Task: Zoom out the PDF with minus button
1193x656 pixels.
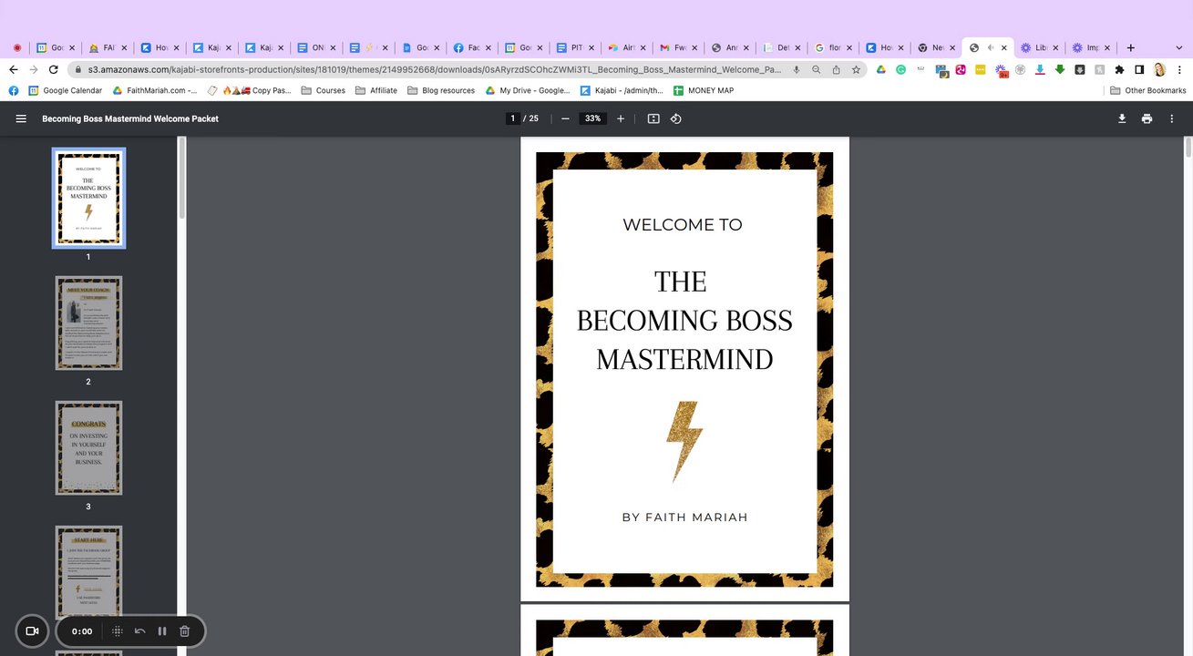Action: pyautogui.click(x=565, y=118)
